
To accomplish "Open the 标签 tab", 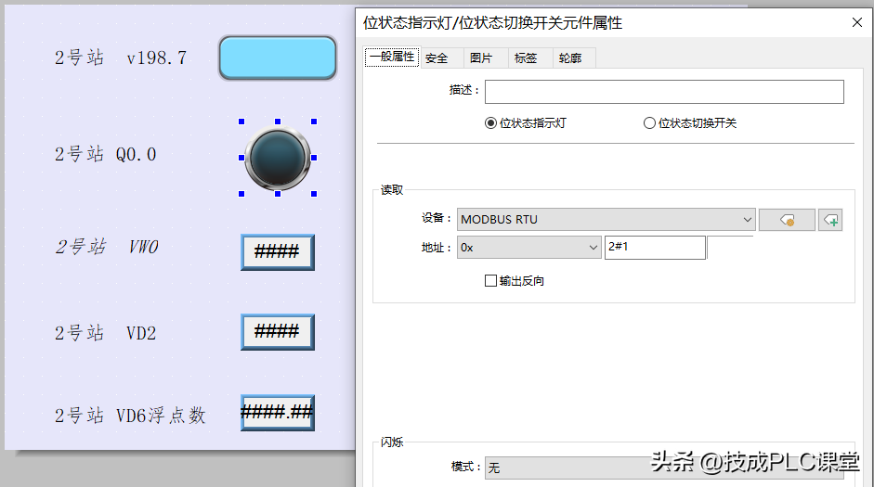I will pos(526,58).
